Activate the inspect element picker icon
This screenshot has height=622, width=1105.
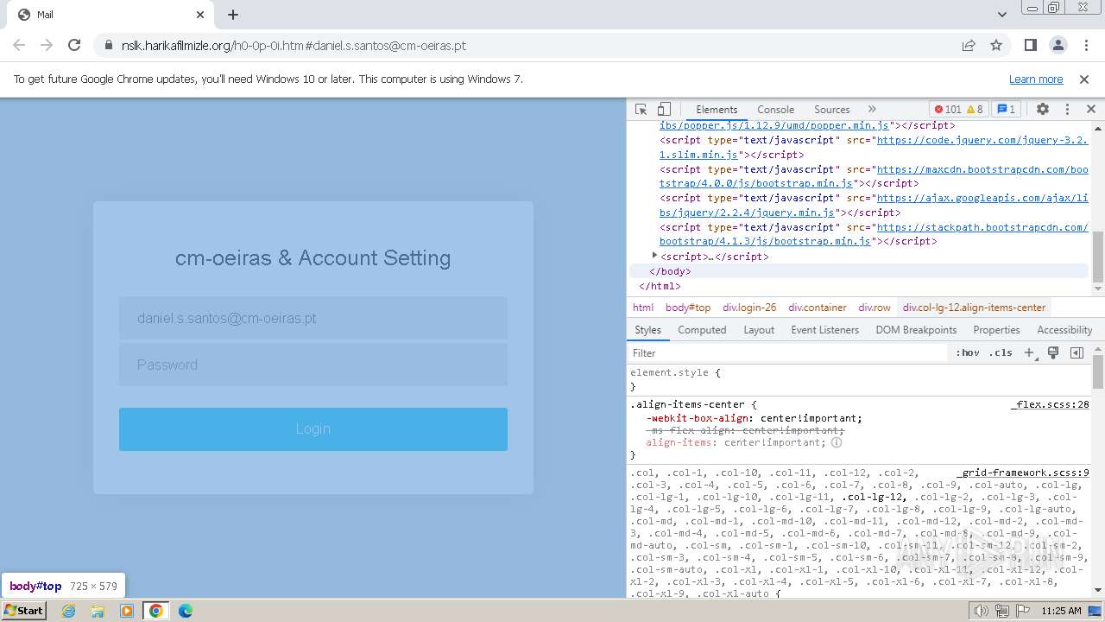(x=641, y=110)
